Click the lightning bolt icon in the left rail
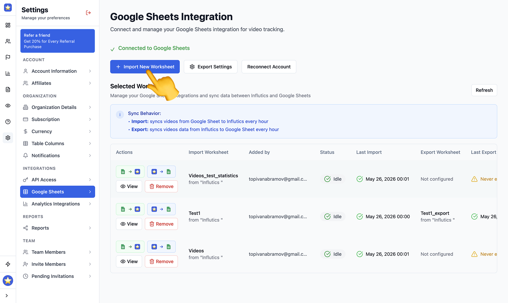Image resolution: width=508 pixels, height=303 pixels. [x=8, y=264]
